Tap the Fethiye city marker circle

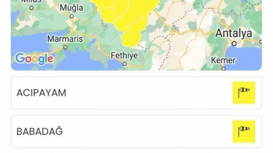[125, 64]
